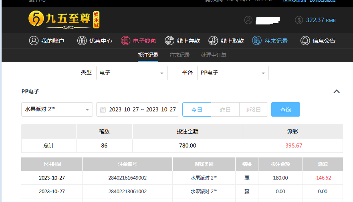Click the 九五至尊 casino logo
This screenshot has width=353, height=202.
[x=64, y=20]
